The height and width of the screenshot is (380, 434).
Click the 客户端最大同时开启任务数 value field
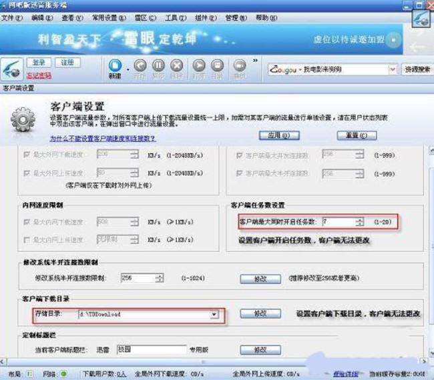click(339, 221)
